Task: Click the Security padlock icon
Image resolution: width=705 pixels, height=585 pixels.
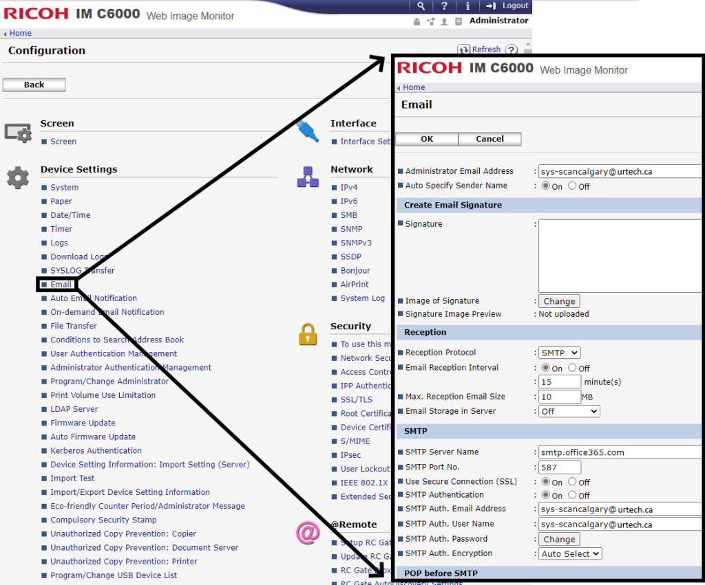Action: pyautogui.click(x=308, y=335)
